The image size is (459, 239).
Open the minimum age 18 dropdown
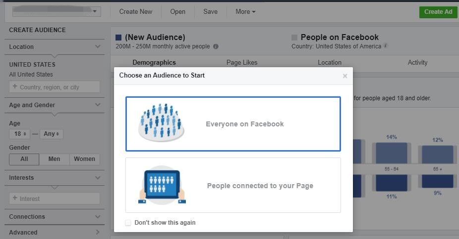[x=19, y=134]
